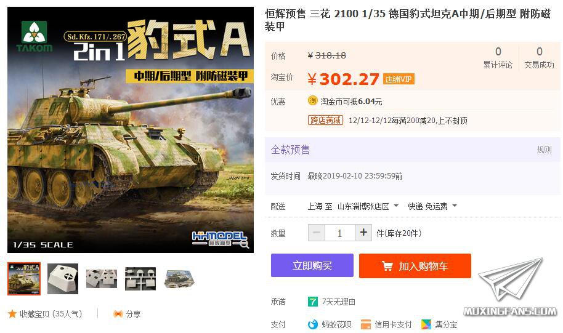Click the green 7-day return icon

312,302
